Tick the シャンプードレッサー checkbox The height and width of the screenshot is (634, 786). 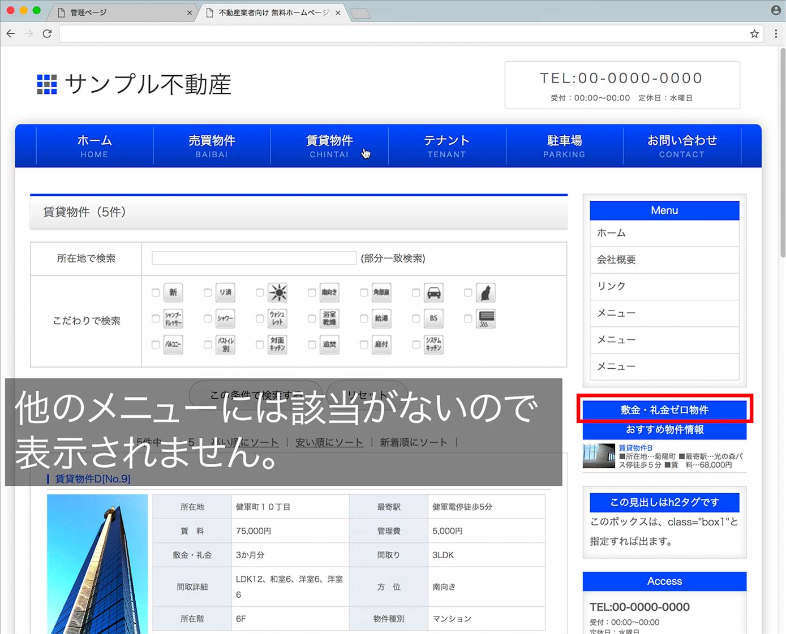156,318
